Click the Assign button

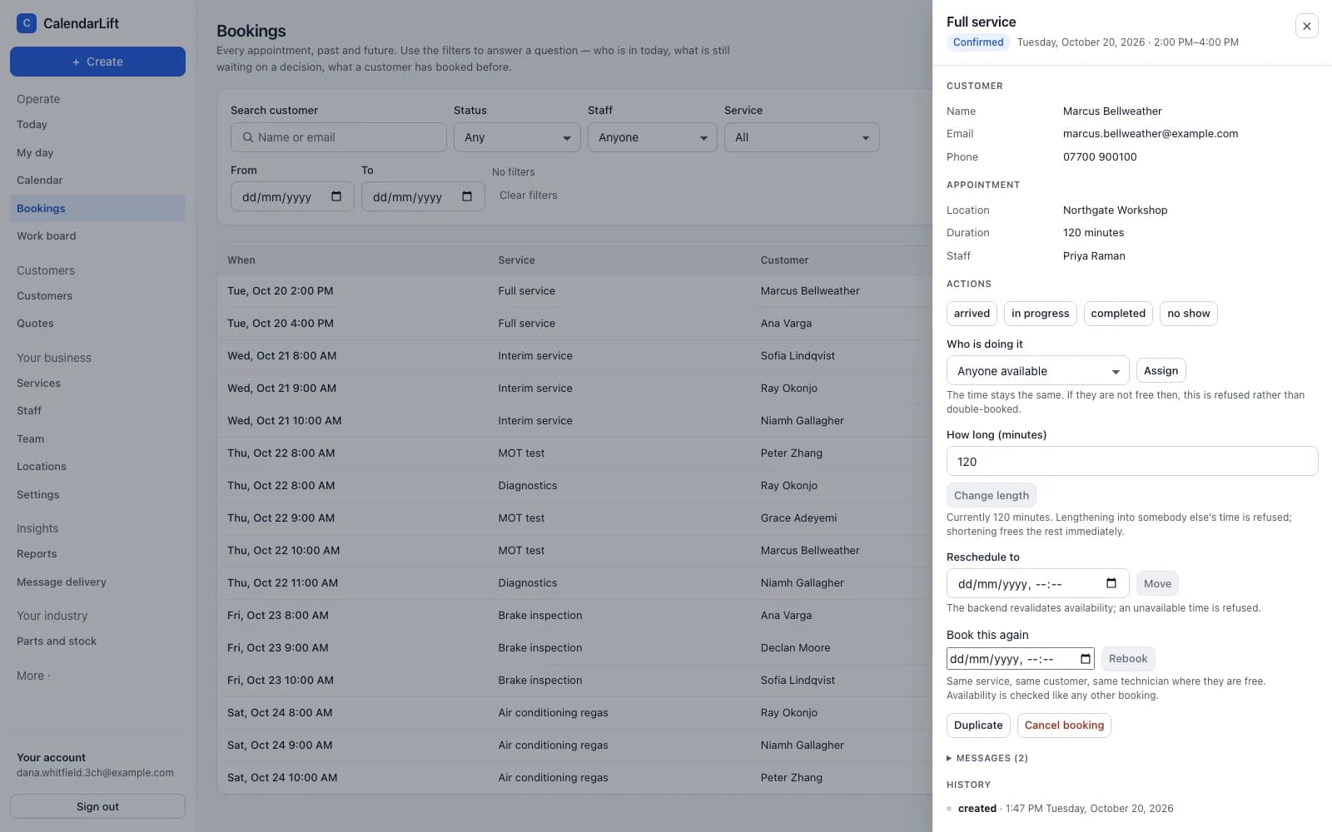[1161, 370]
